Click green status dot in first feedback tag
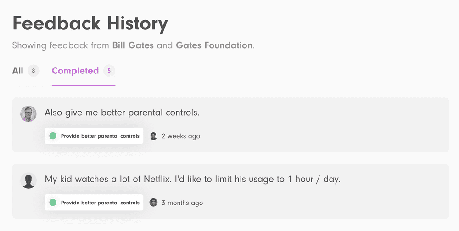This screenshot has width=459, height=231. (x=53, y=136)
